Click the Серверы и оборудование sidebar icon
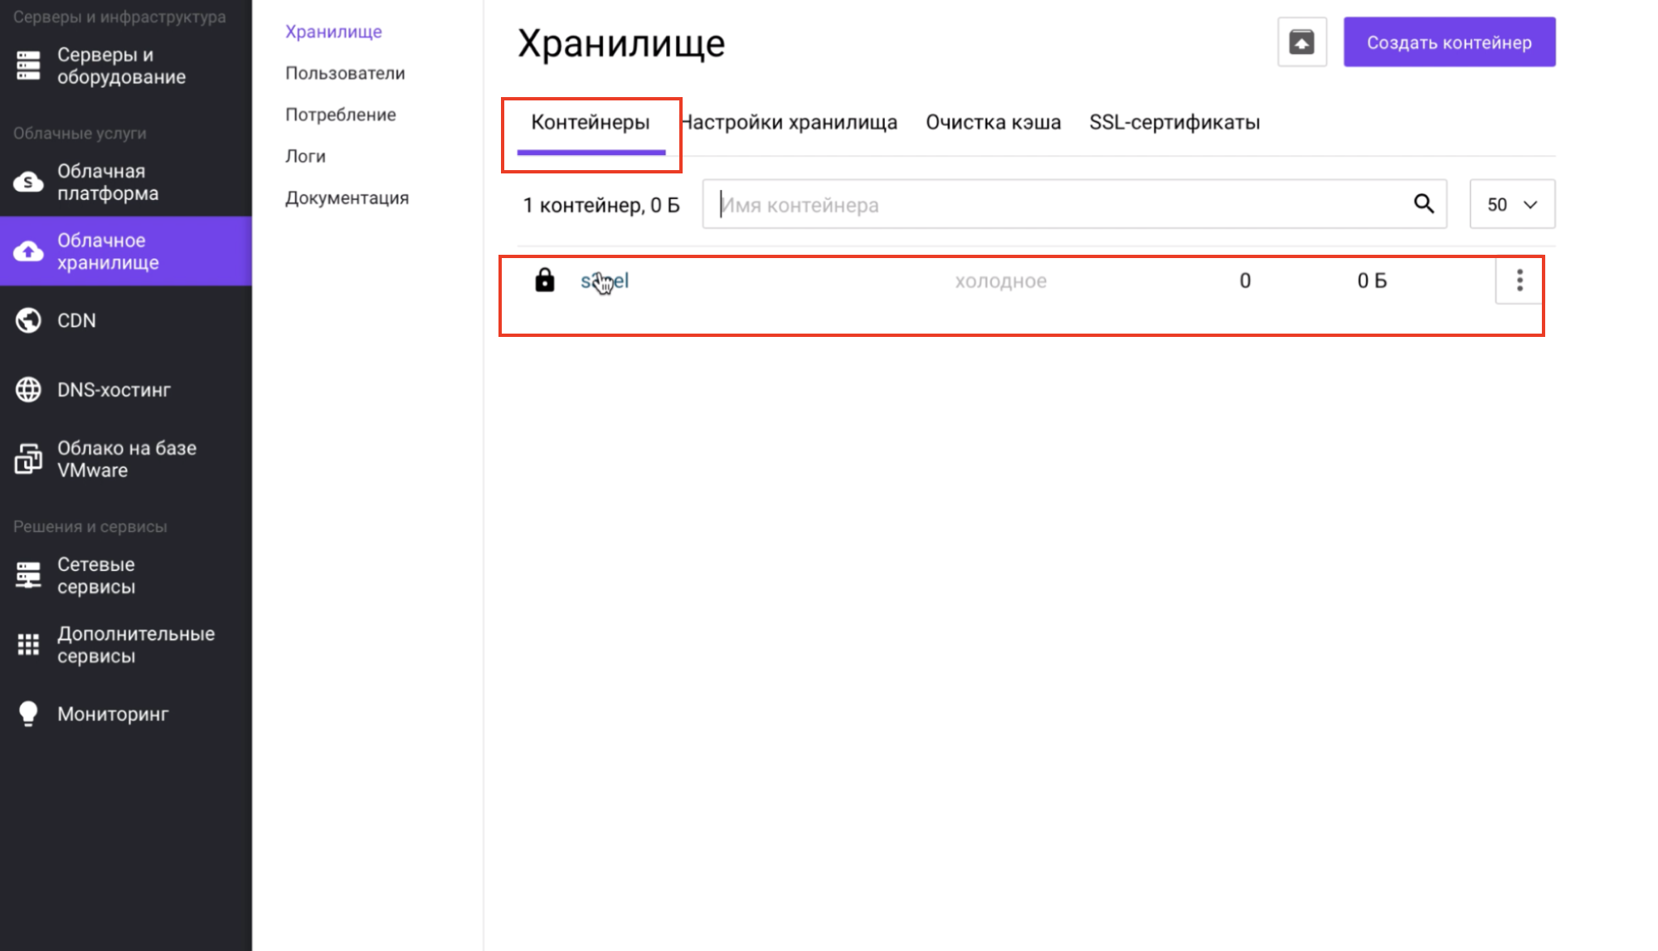Image resolution: width=1658 pixels, height=951 pixels. pyautogui.click(x=28, y=66)
